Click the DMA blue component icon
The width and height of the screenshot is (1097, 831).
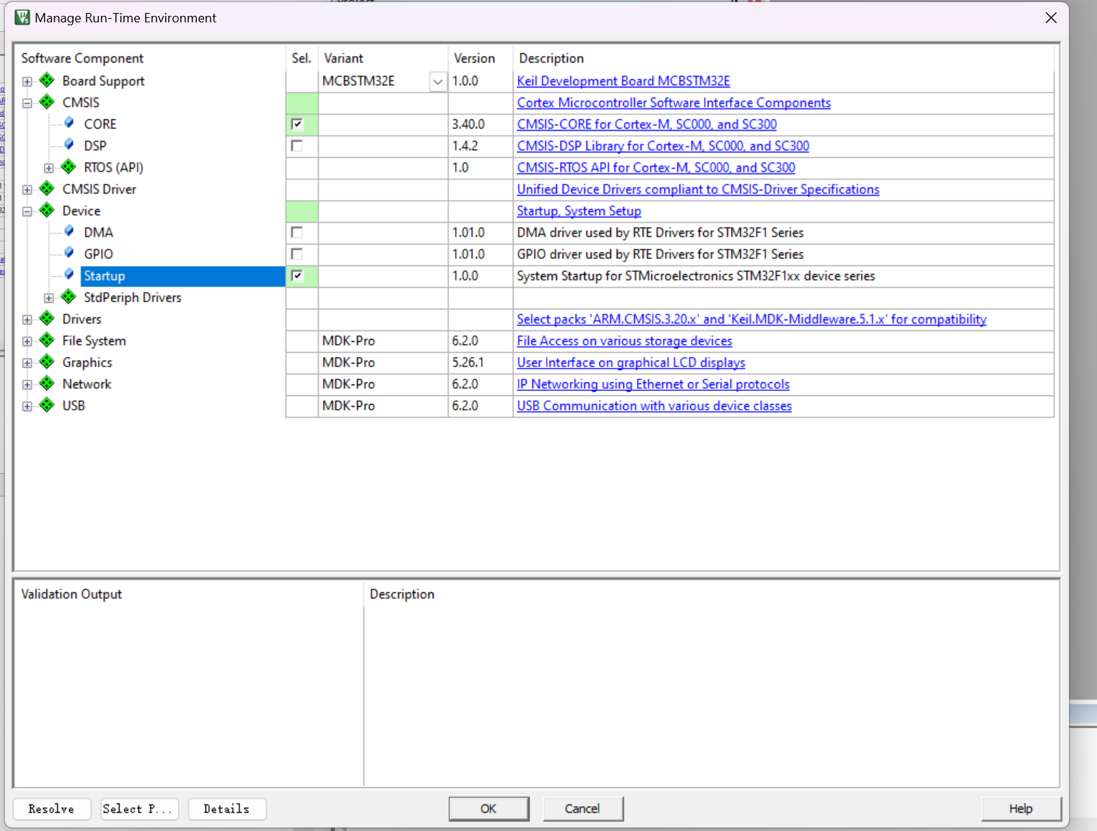[69, 231]
